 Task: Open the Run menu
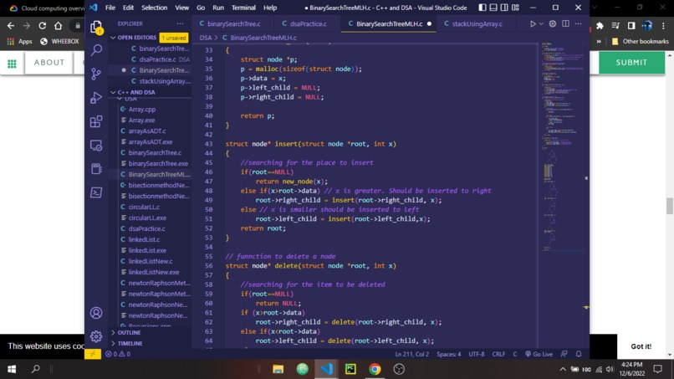218,8
